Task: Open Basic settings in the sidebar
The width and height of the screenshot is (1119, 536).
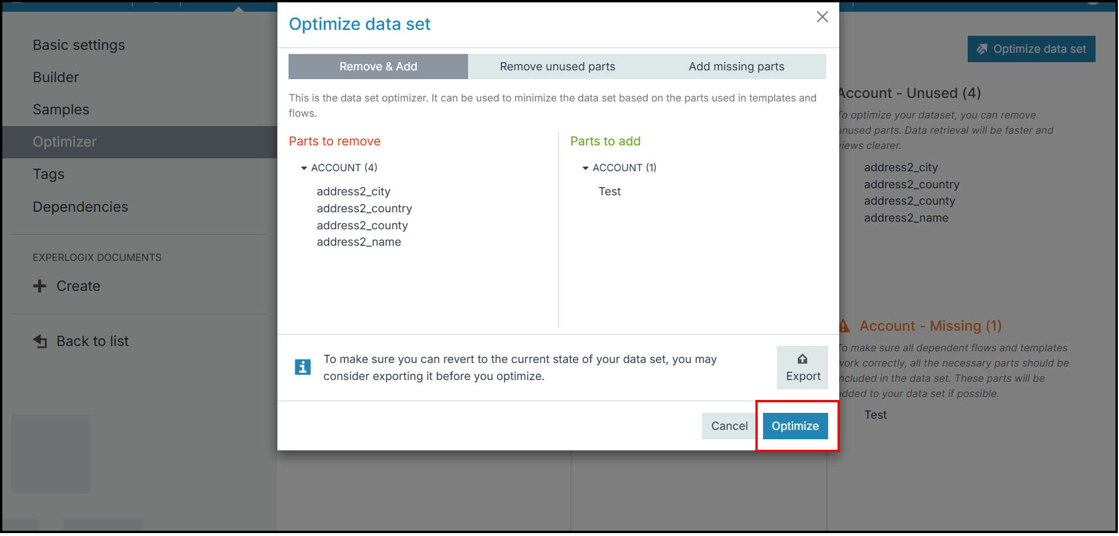Action: pos(79,45)
